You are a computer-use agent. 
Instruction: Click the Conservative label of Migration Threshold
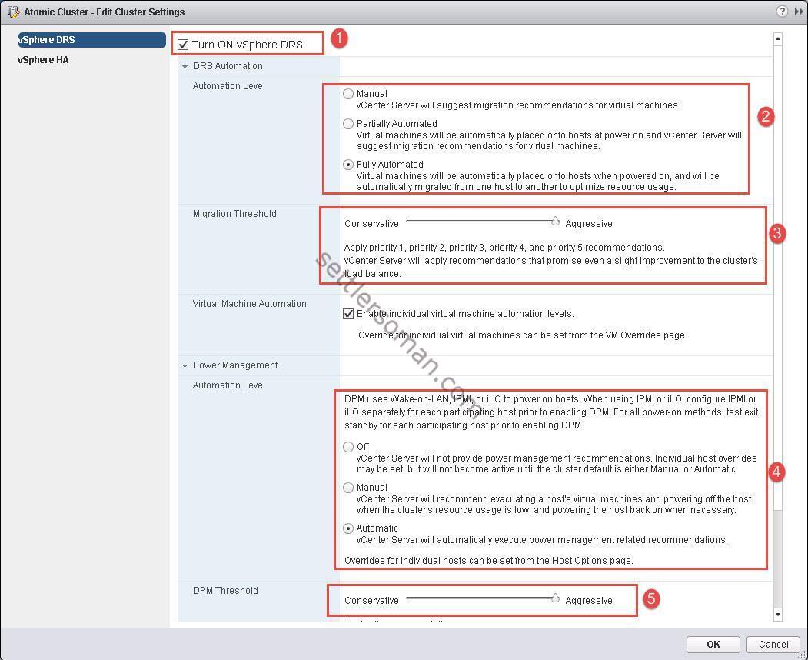click(371, 223)
